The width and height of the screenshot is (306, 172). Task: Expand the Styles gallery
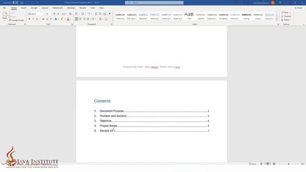click(x=277, y=19)
